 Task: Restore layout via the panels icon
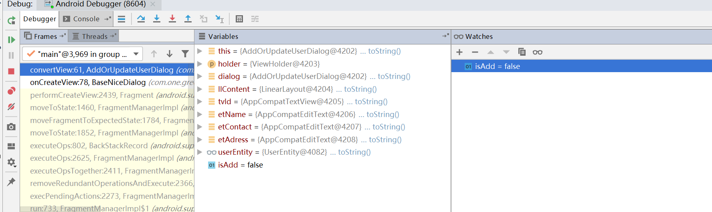pos(11,146)
